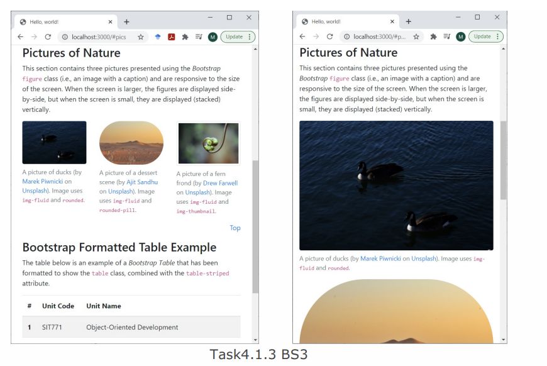The height and width of the screenshot is (366, 547).
Task: Click desert pill-shaped image in left window
Action: click(x=131, y=143)
